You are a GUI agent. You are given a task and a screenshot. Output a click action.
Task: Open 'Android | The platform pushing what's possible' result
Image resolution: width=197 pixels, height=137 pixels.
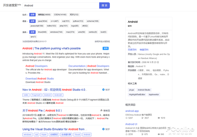coord(51,49)
